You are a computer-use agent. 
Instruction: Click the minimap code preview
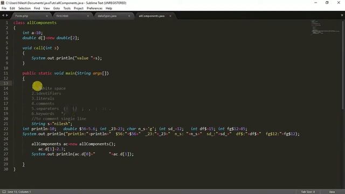[325, 27]
